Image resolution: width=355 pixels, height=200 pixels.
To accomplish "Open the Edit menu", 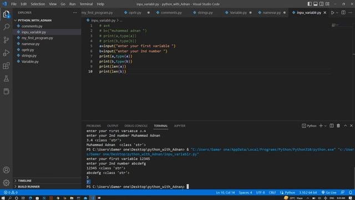I will pyautogui.click(x=23, y=4).
